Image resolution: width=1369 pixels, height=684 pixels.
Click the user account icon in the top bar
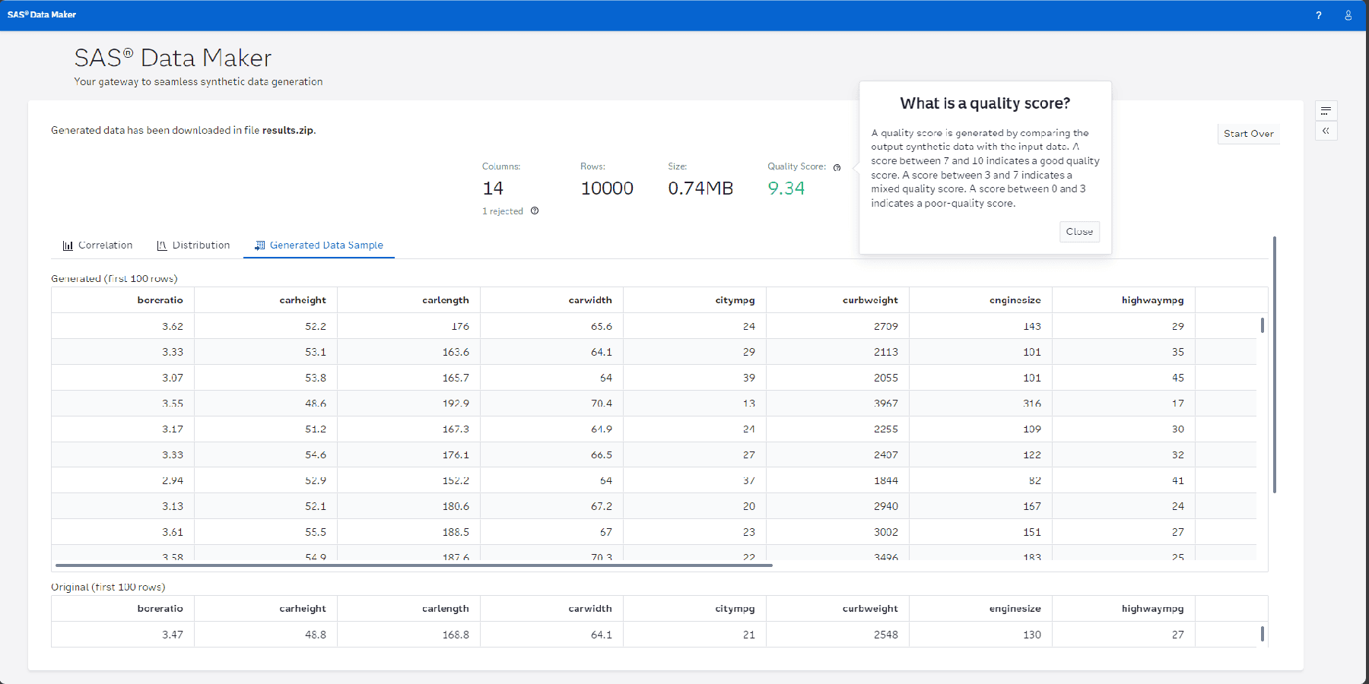click(x=1347, y=14)
